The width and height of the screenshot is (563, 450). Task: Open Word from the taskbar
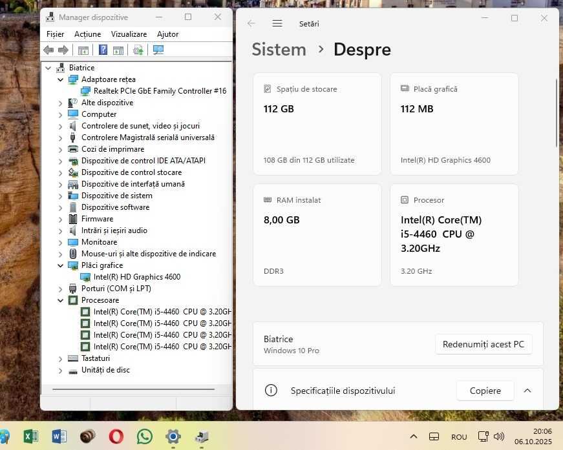(x=59, y=436)
